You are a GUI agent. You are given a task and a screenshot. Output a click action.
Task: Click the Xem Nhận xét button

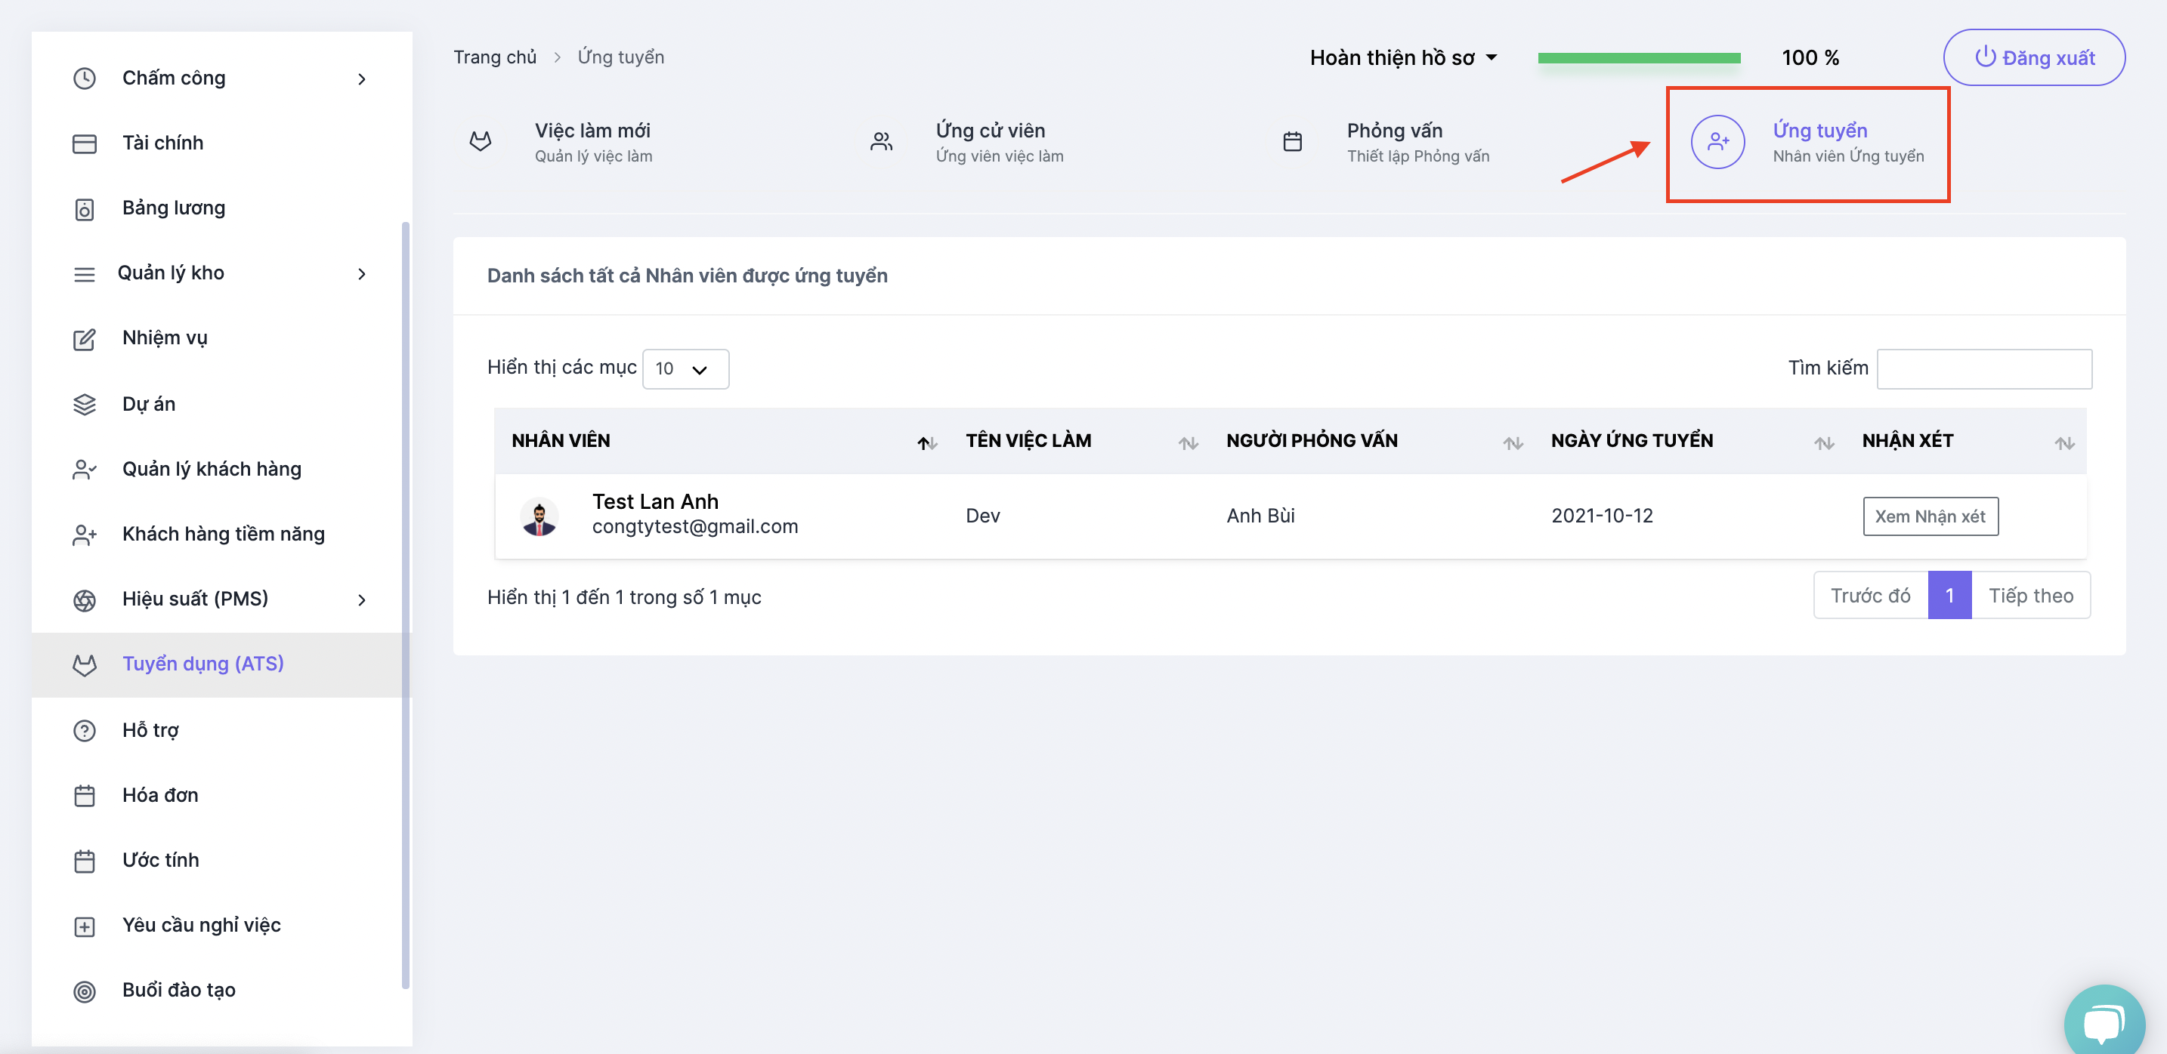[1930, 516]
